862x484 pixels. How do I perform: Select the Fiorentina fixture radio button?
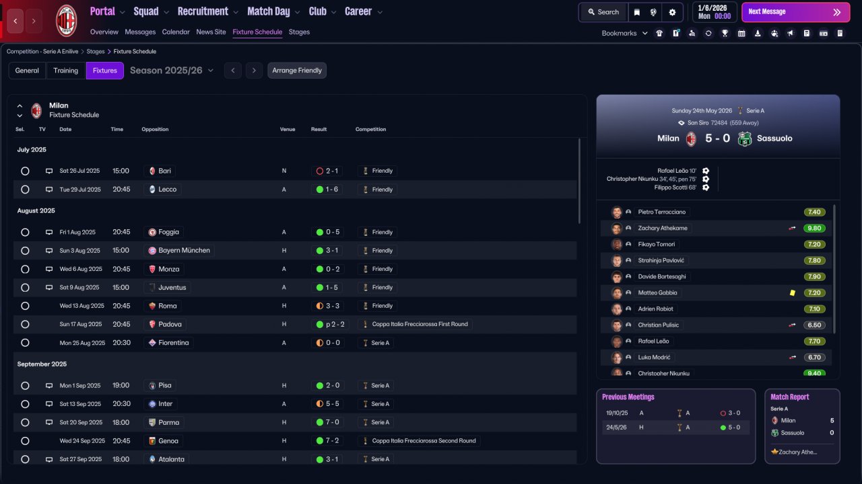click(25, 343)
